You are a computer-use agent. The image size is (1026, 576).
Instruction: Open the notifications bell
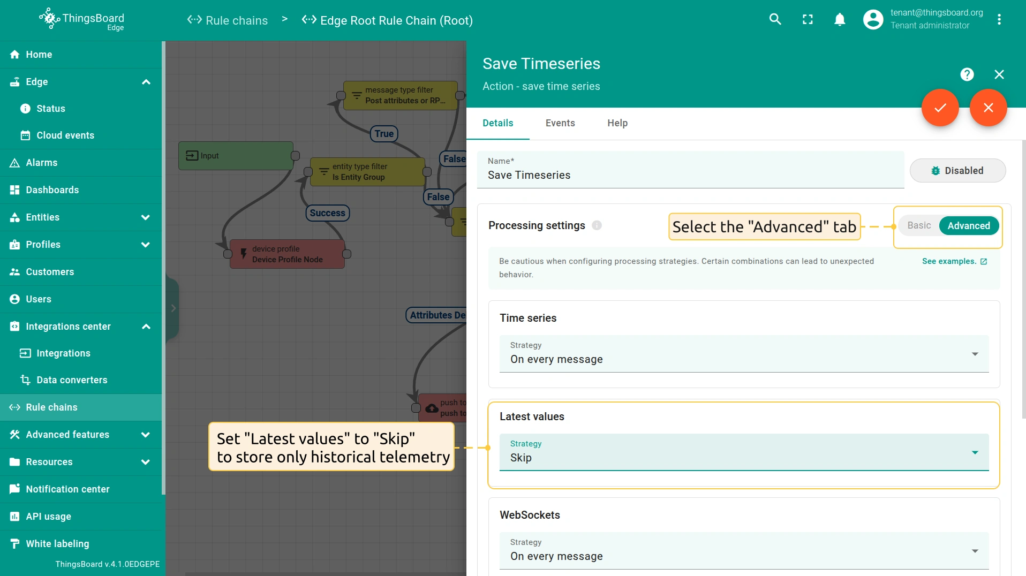(x=840, y=20)
